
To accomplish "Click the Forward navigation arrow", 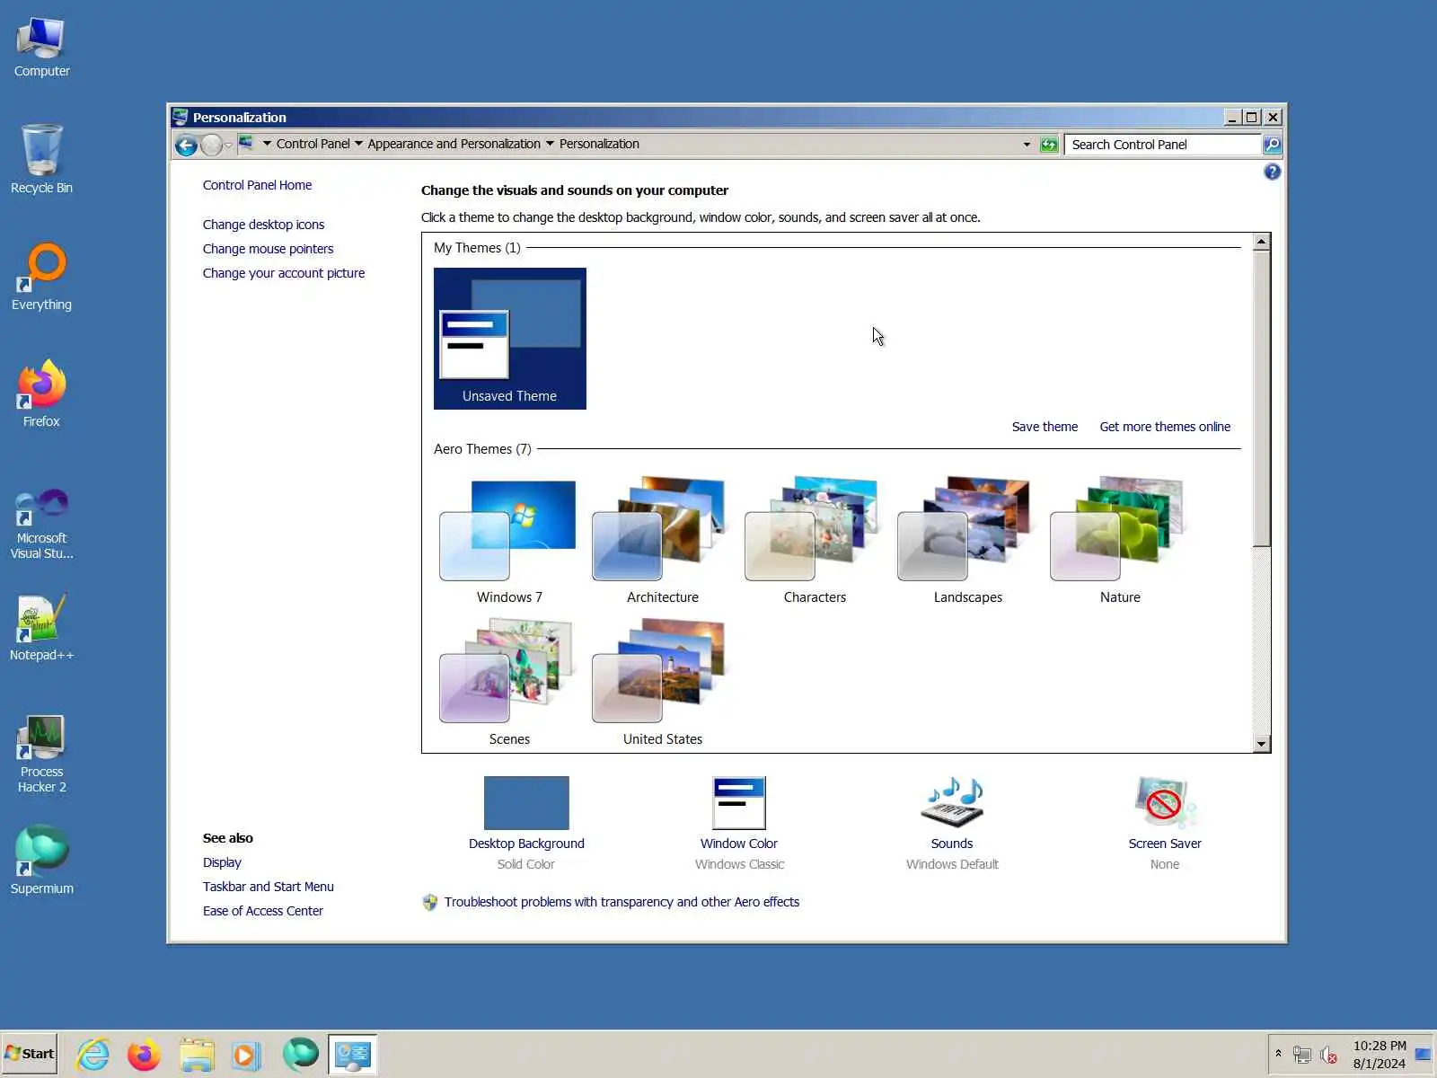I will coord(211,145).
